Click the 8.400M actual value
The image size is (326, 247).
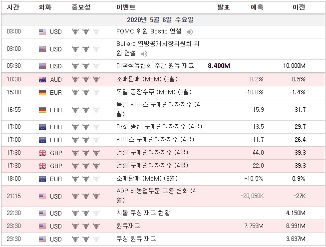[219, 66]
